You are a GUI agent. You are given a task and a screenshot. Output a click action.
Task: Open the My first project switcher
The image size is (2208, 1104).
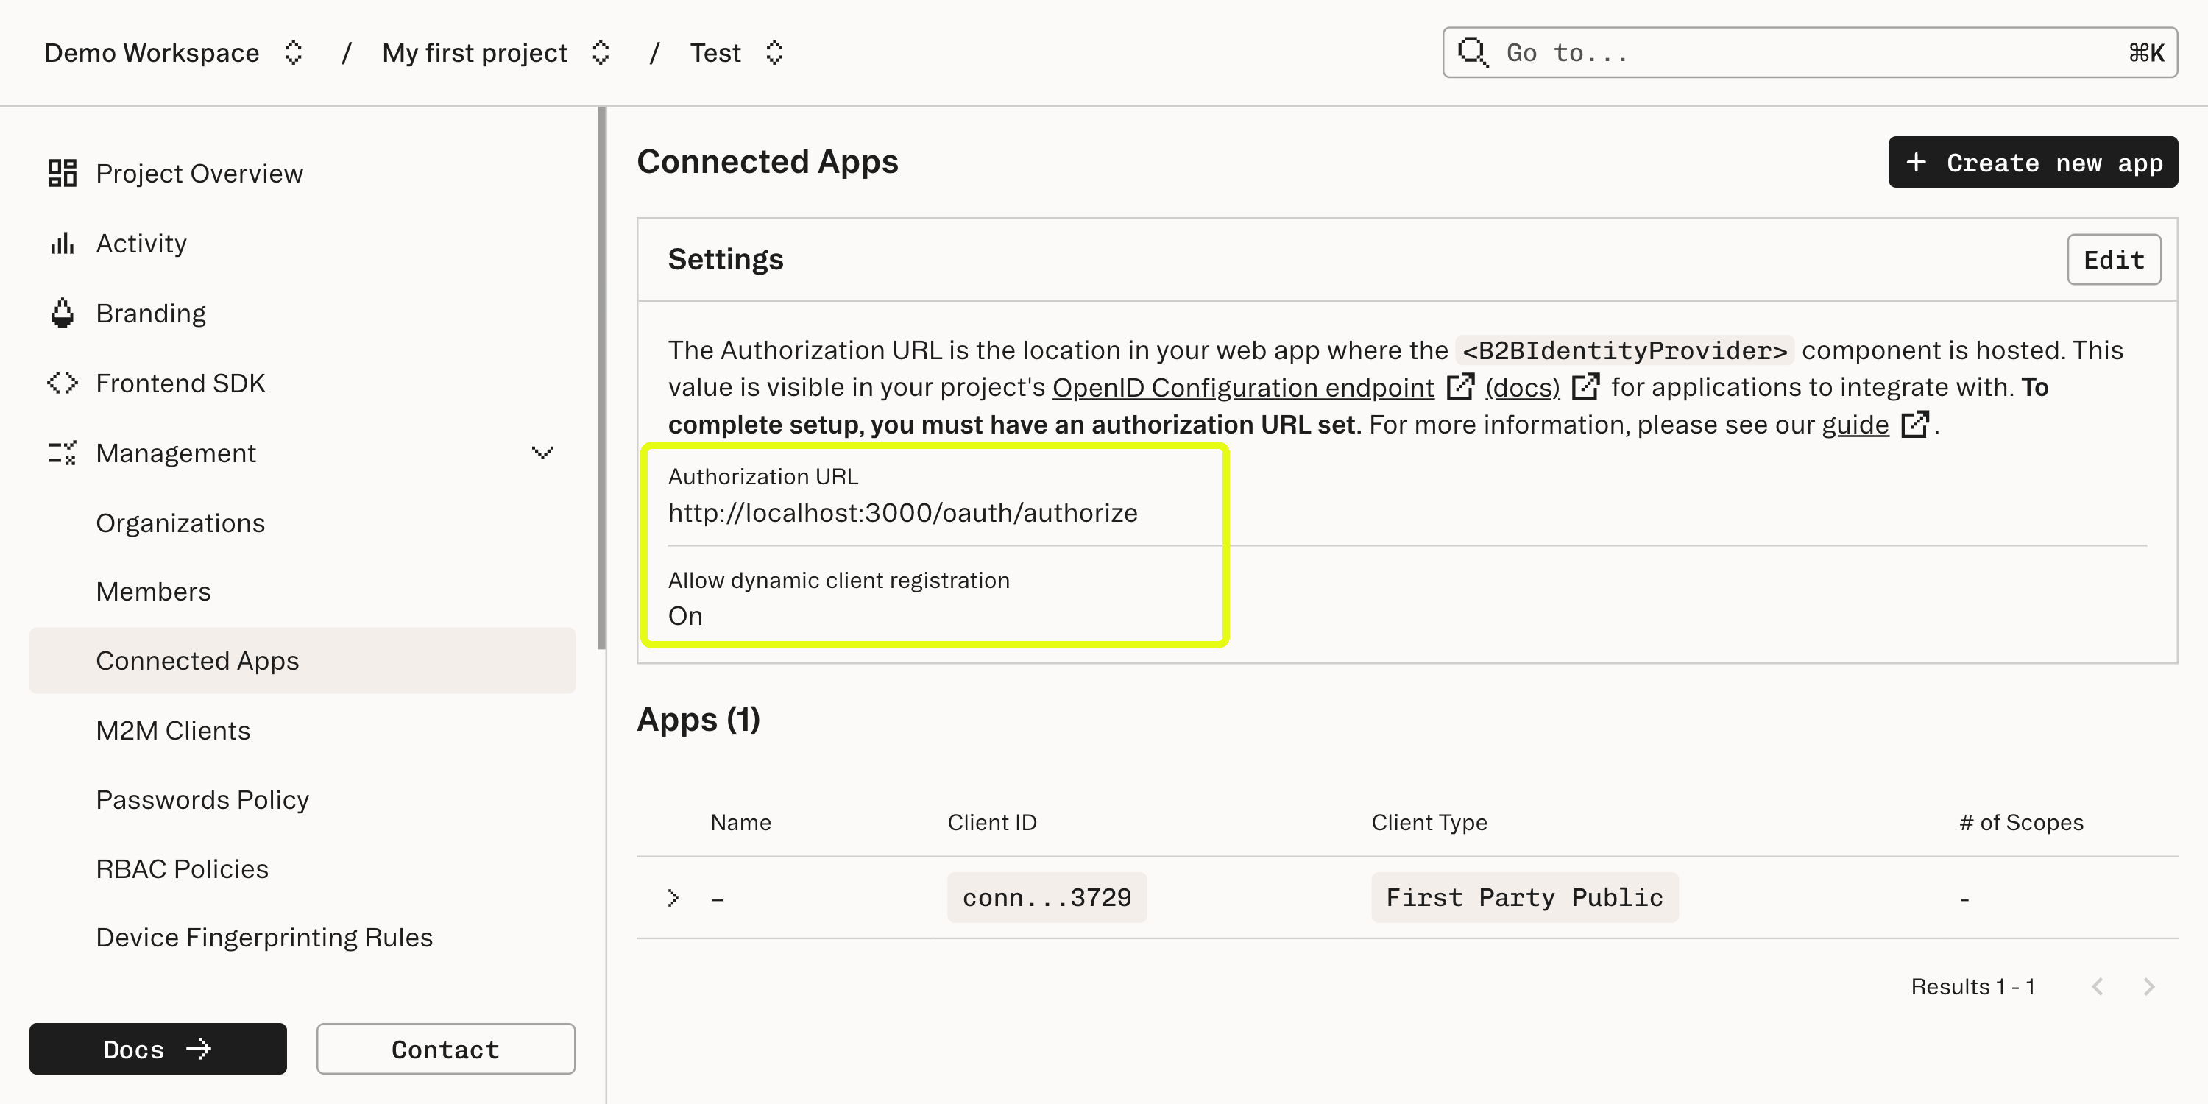[x=601, y=52]
